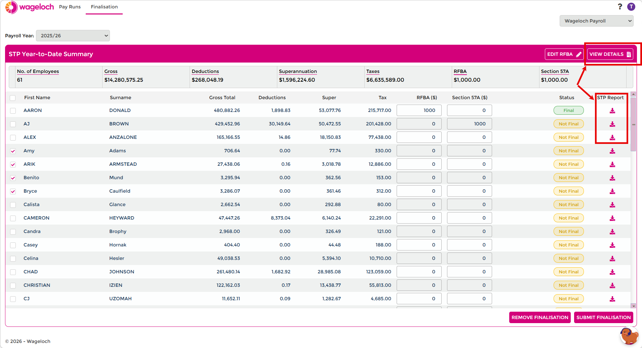642x348 pixels.
Task: Tick the checkbox for Calista Glance
Action: click(x=13, y=205)
